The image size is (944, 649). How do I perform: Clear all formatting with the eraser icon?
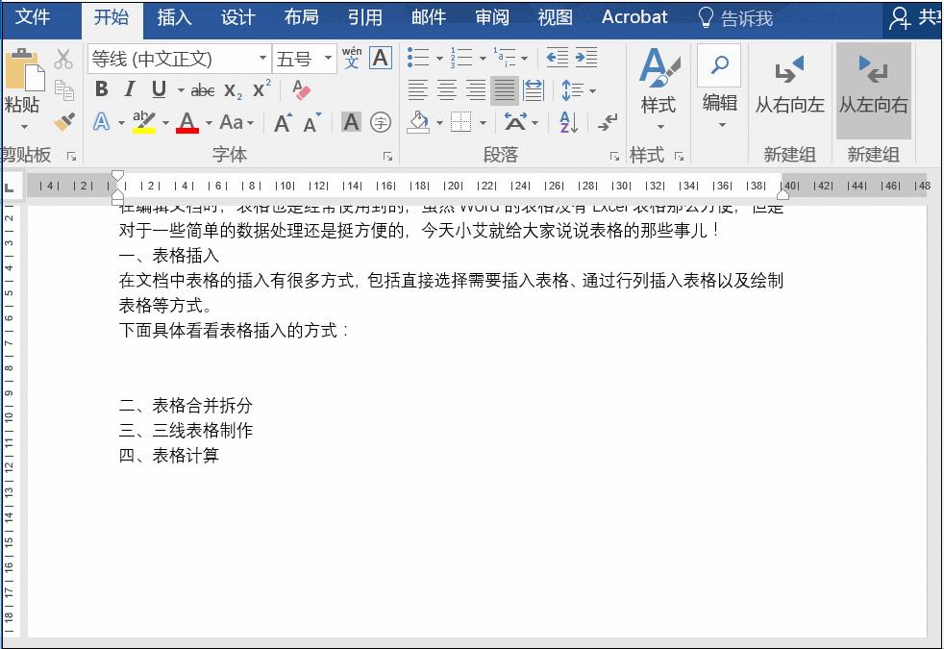(x=298, y=88)
